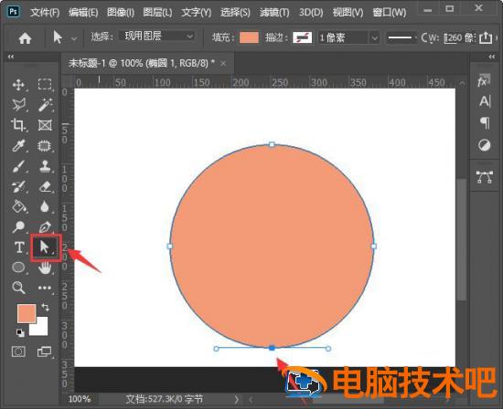Open the Character panel
The width and height of the screenshot is (503, 409).
point(485,102)
